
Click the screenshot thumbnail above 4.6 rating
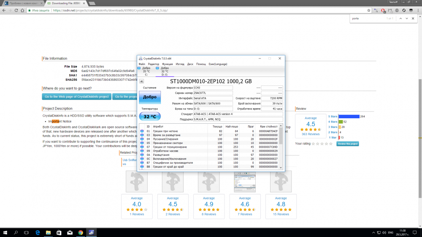tap(245, 182)
